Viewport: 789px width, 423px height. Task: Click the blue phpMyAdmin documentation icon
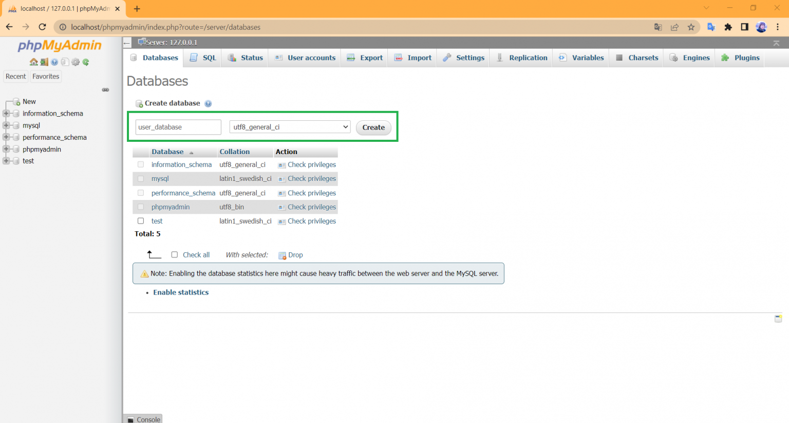point(54,62)
